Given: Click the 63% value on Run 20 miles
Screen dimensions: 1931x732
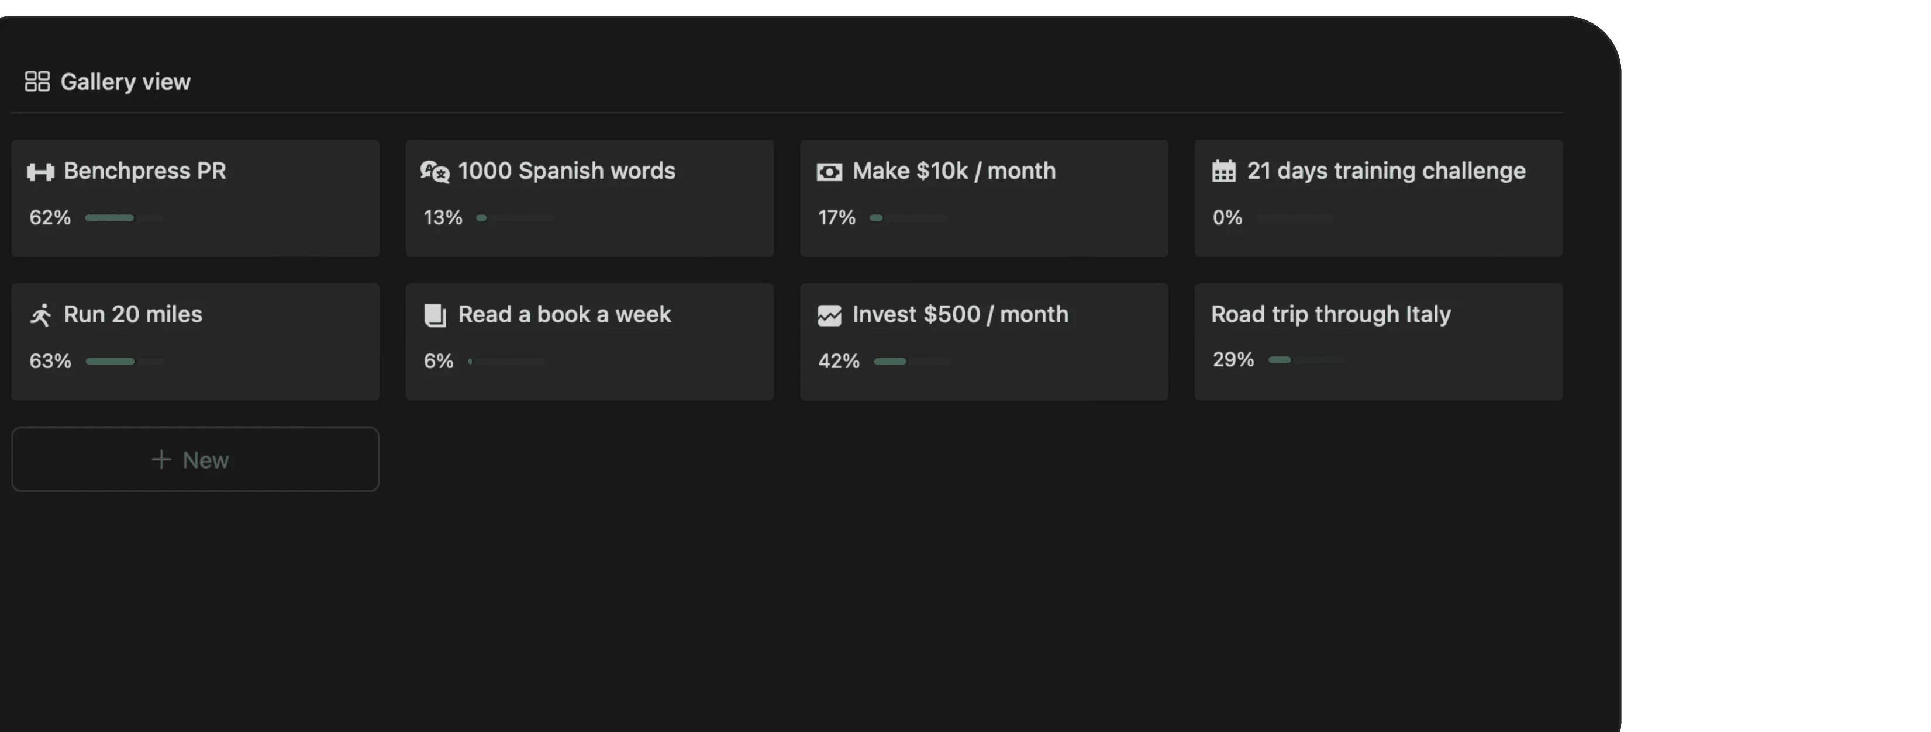Looking at the screenshot, I should point(50,362).
